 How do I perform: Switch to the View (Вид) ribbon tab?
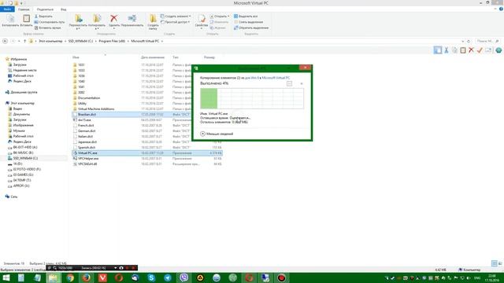(63, 9)
